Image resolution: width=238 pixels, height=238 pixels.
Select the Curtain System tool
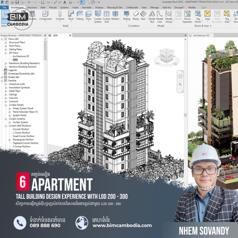98,17
